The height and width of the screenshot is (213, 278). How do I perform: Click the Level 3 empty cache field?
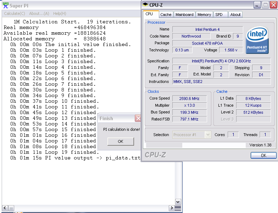coord(253,119)
